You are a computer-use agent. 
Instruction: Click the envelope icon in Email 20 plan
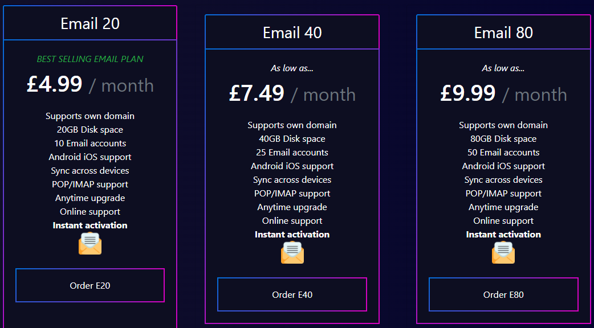90,243
